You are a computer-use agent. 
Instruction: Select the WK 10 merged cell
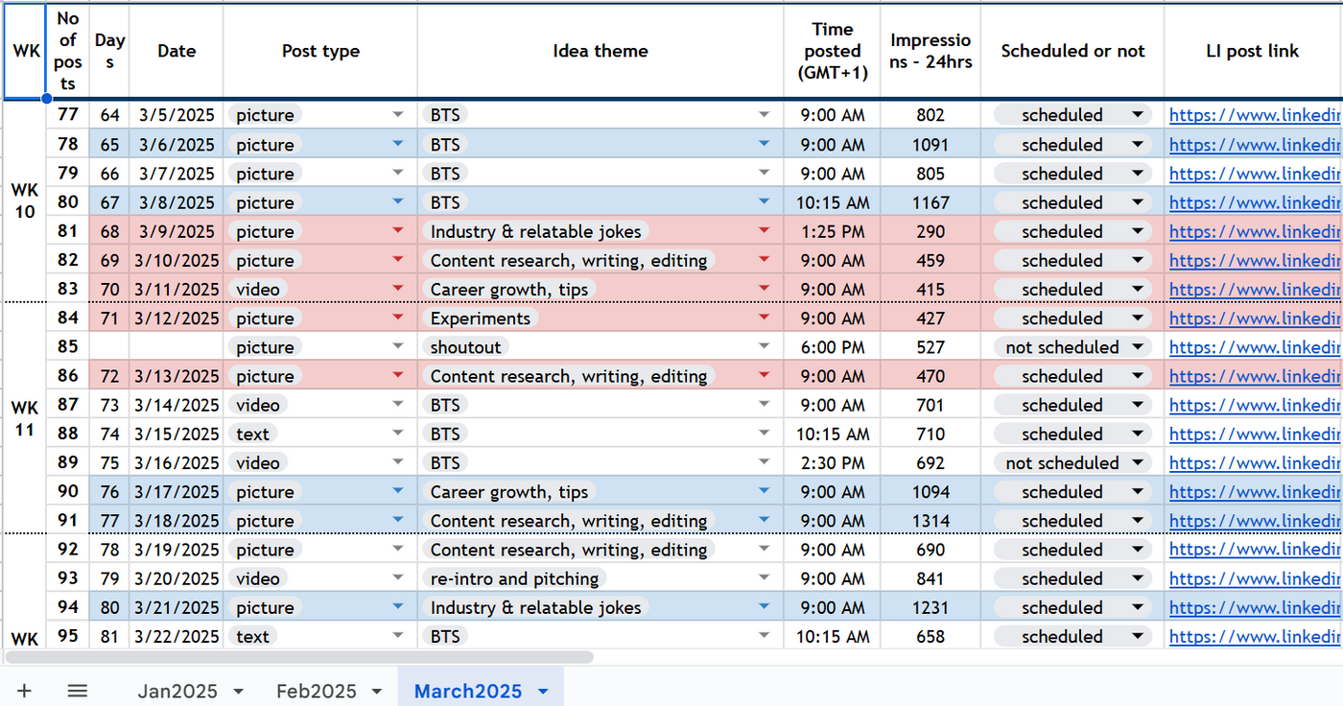pyautogui.click(x=25, y=201)
